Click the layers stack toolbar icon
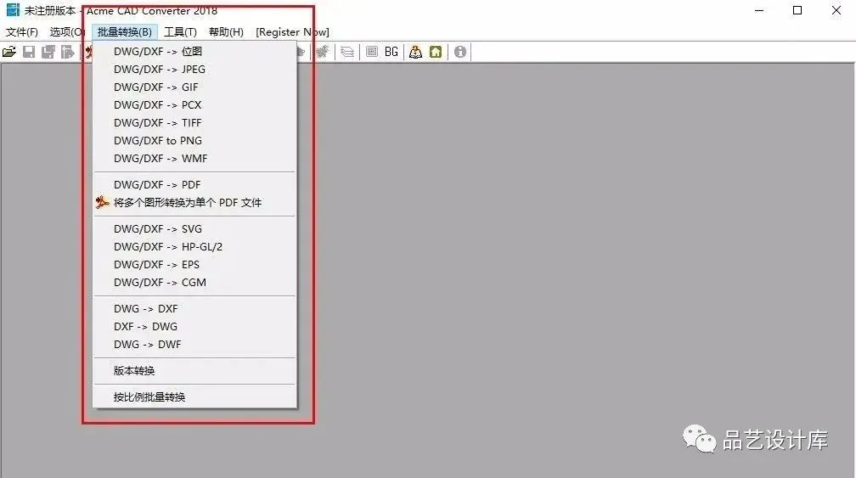The image size is (856, 478). tap(347, 52)
